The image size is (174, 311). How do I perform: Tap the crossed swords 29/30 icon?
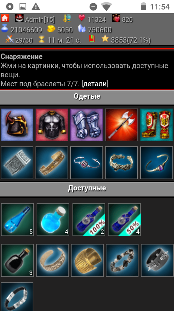pos(9,39)
